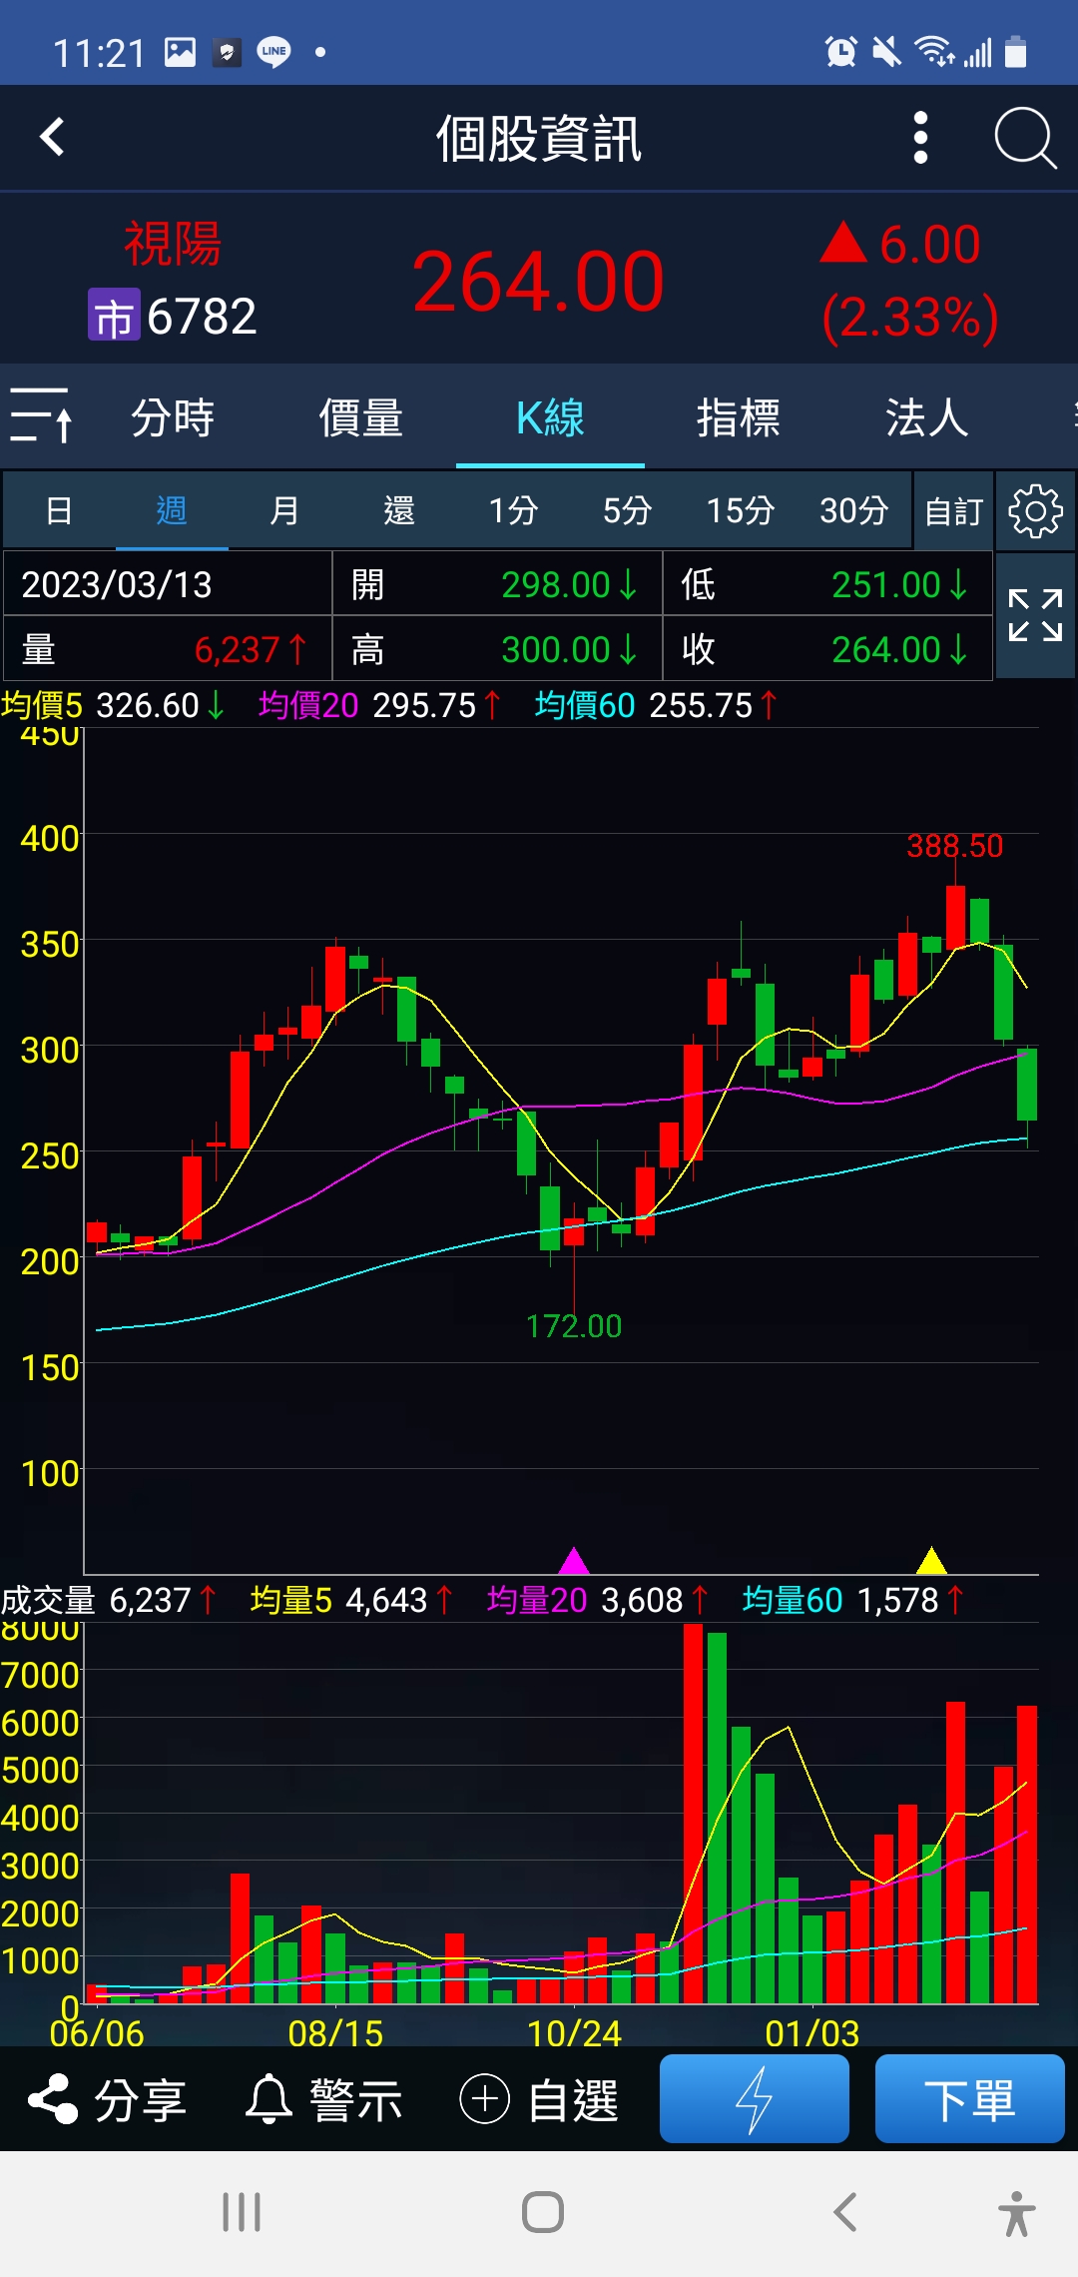Select 30分 chart interval
The width and height of the screenshot is (1078, 2277).
tap(854, 510)
